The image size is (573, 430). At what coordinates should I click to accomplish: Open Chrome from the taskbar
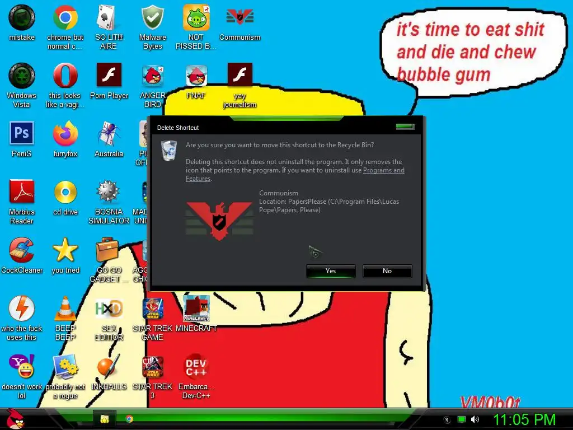click(129, 419)
